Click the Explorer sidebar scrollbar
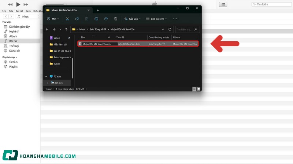The height and width of the screenshot is (164, 293). (x=73, y=68)
